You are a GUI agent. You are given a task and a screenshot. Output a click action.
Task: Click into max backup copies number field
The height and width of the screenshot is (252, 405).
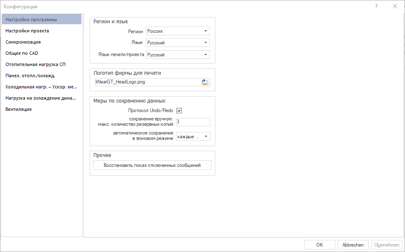pos(193,122)
